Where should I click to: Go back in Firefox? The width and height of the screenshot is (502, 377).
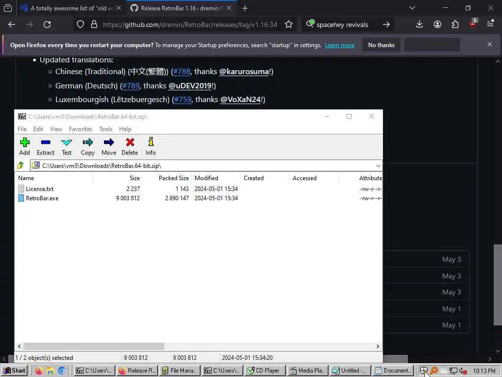[x=12, y=25]
